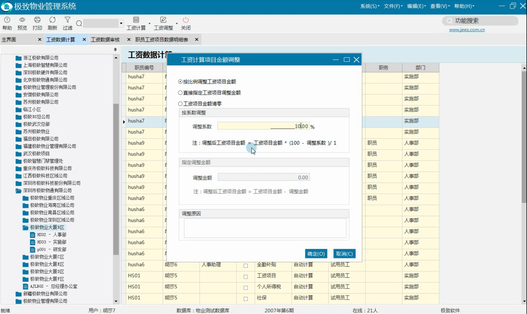527x314 pixels.
Task: Choose the 工资项目金额清零 radio option
Action: [x=181, y=104]
